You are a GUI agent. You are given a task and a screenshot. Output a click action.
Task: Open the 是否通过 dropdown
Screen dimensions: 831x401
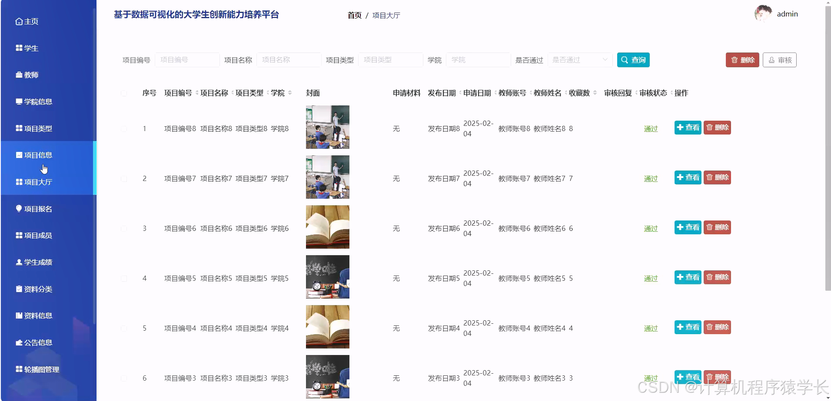(580, 60)
